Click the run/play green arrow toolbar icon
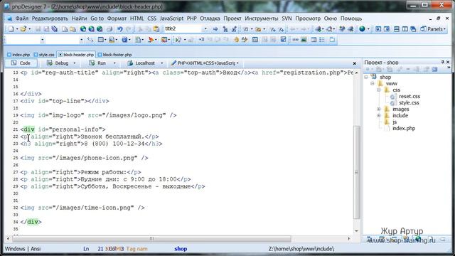Screen dimensions: 455x256 pyautogui.click(x=178, y=40)
